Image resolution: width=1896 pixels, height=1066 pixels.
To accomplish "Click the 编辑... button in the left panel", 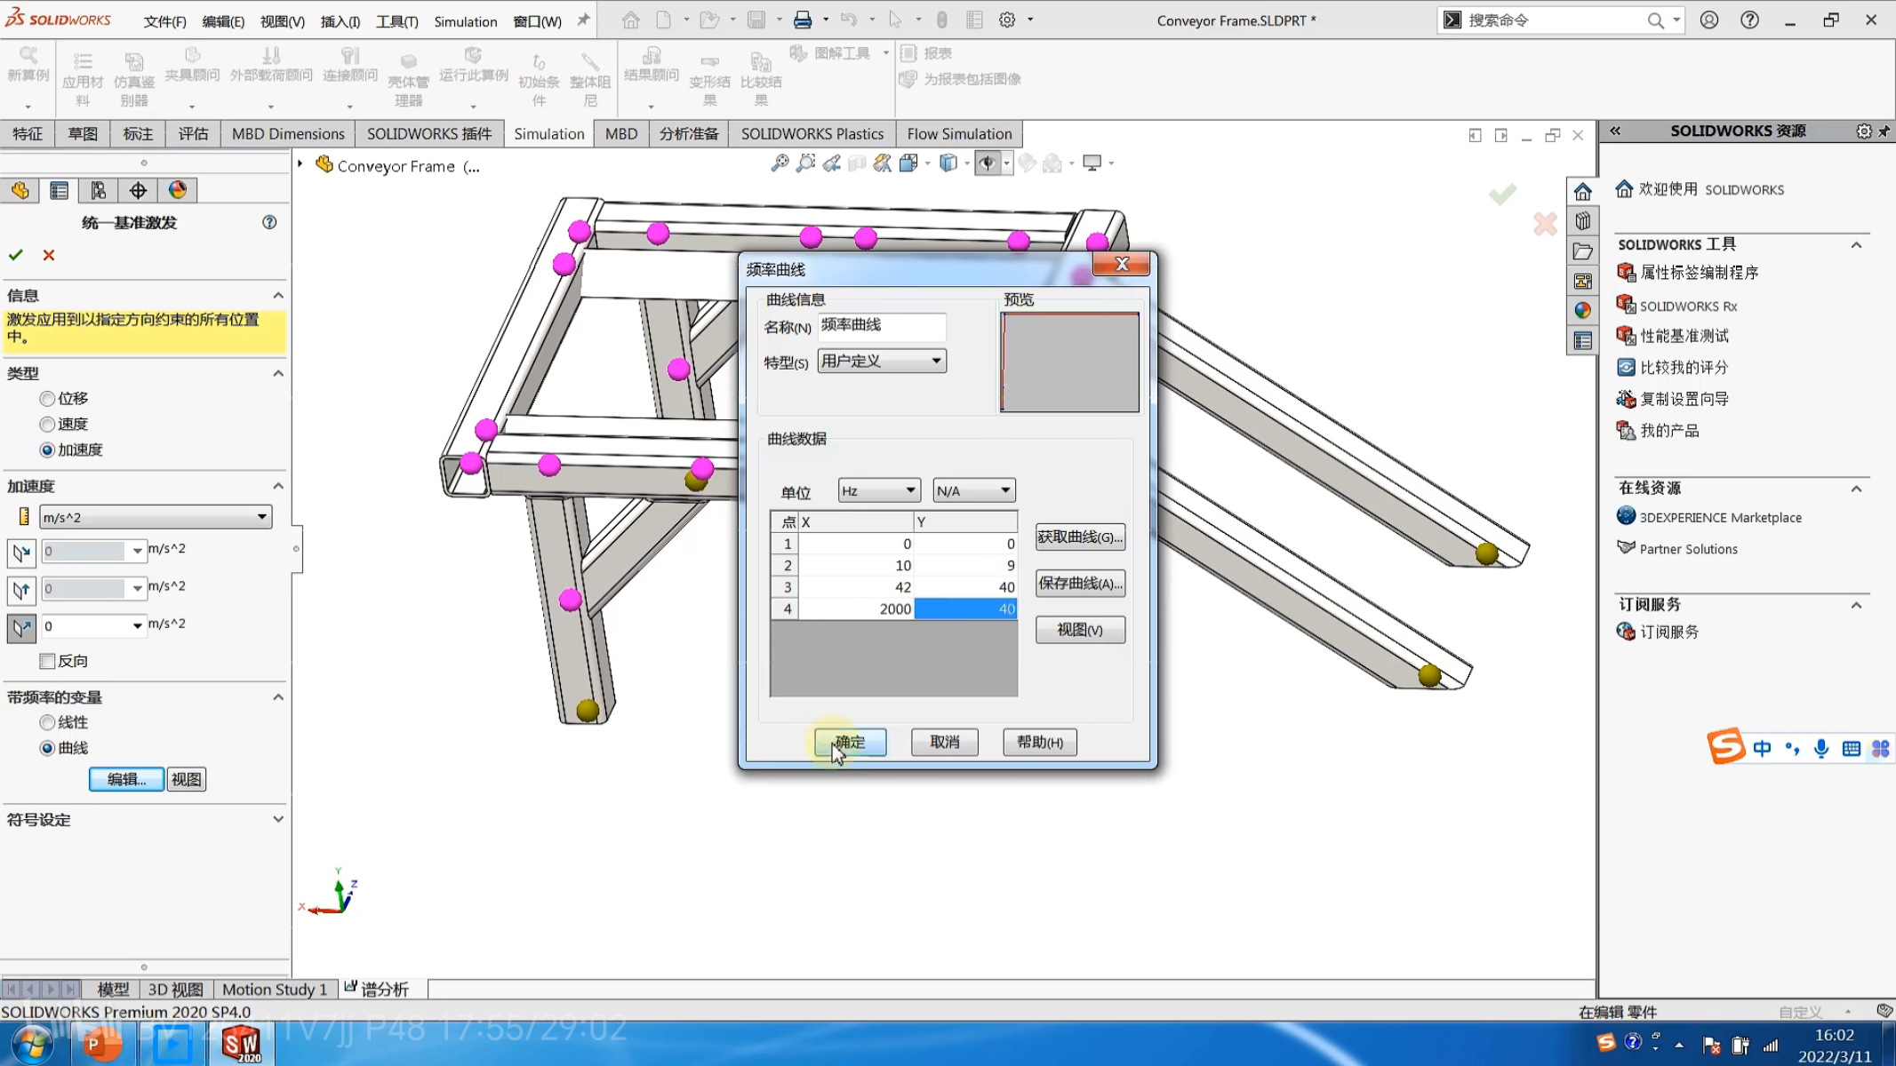I will pos(126,779).
